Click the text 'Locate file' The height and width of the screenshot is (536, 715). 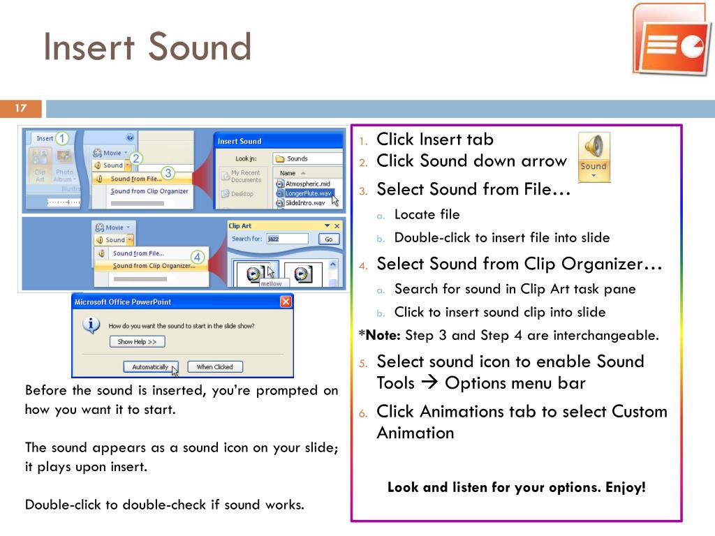427,214
